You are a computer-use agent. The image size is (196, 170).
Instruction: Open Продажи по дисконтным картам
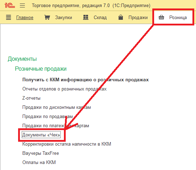tap(56, 107)
